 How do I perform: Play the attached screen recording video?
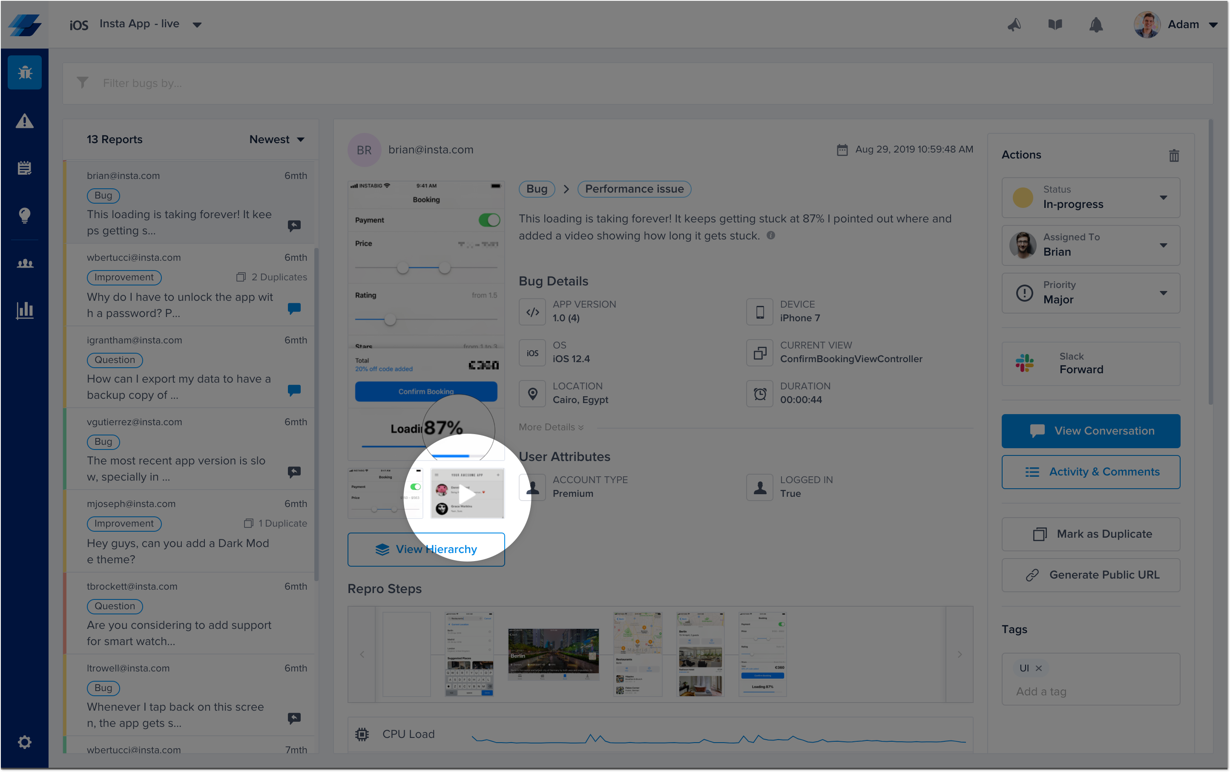[467, 494]
